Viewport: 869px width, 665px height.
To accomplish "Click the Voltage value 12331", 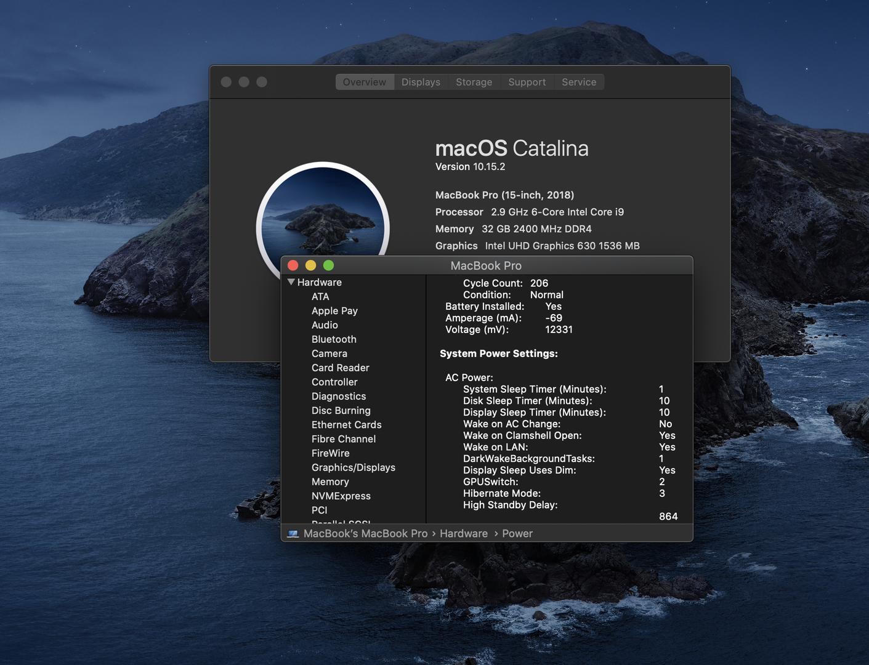I will (559, 330).
